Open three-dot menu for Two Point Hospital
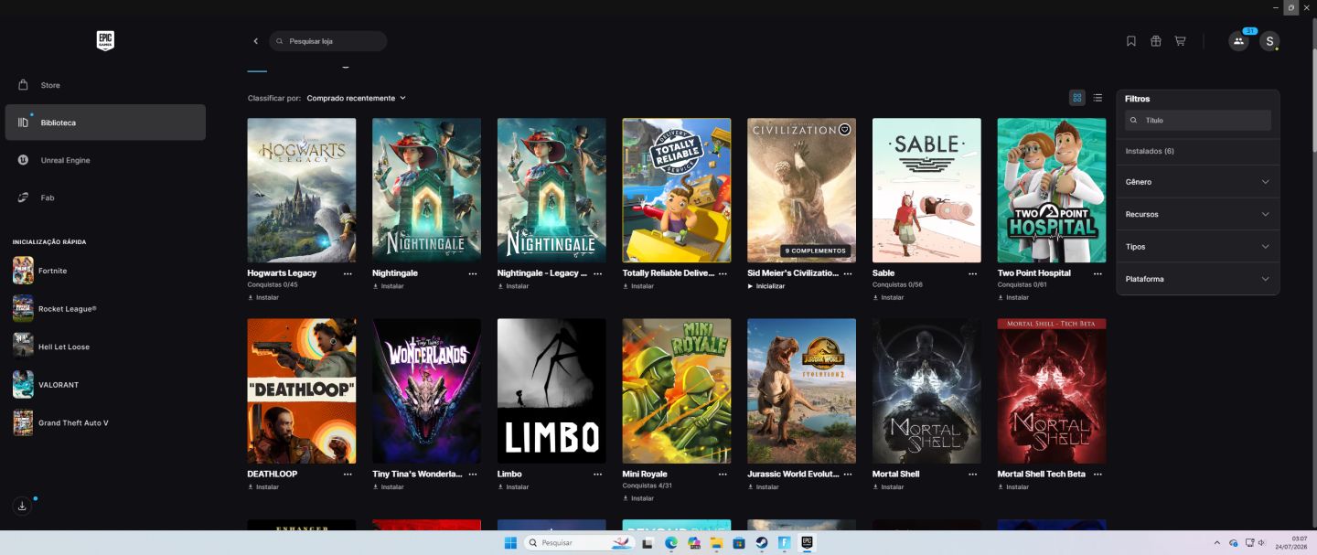The image size is (1317, 555). (1097, 273)
